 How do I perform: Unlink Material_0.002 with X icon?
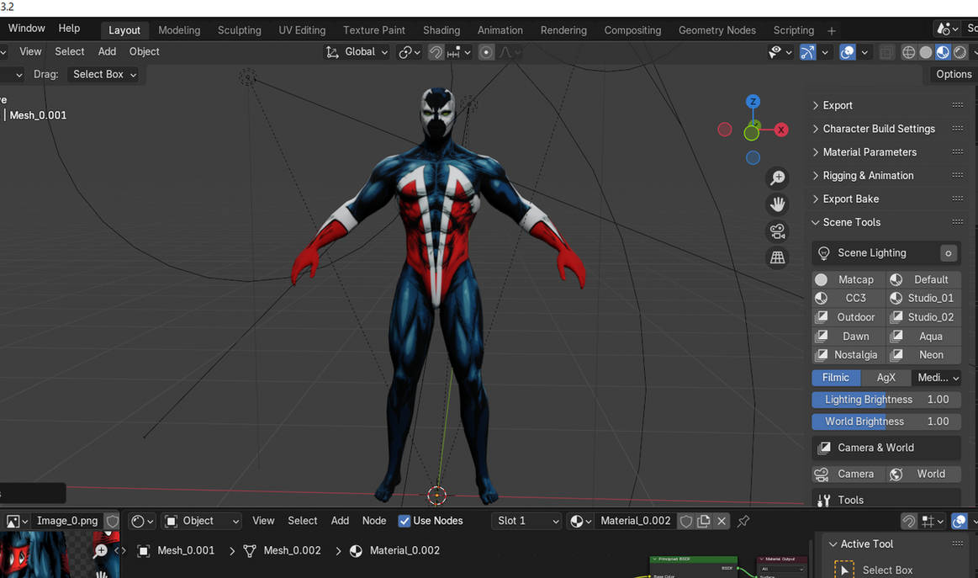click(x=722, y=521)
